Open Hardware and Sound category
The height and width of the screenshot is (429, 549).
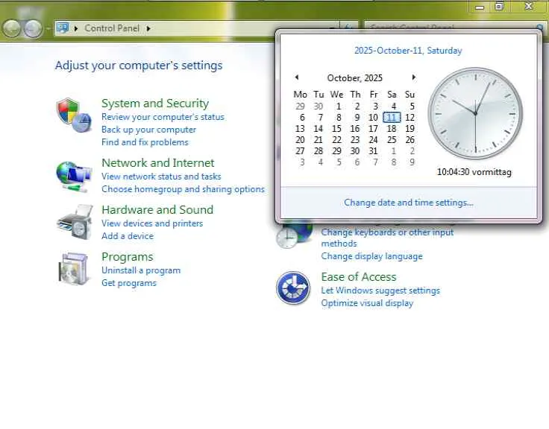(x=157, y=209)
